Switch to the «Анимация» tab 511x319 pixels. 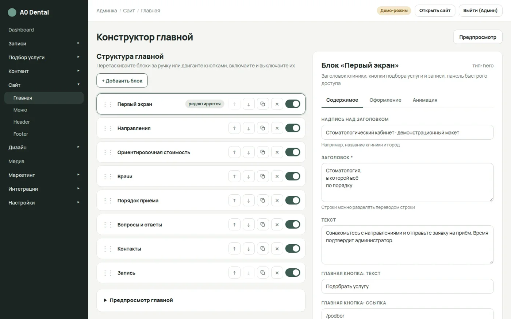[x=425, y=100]
